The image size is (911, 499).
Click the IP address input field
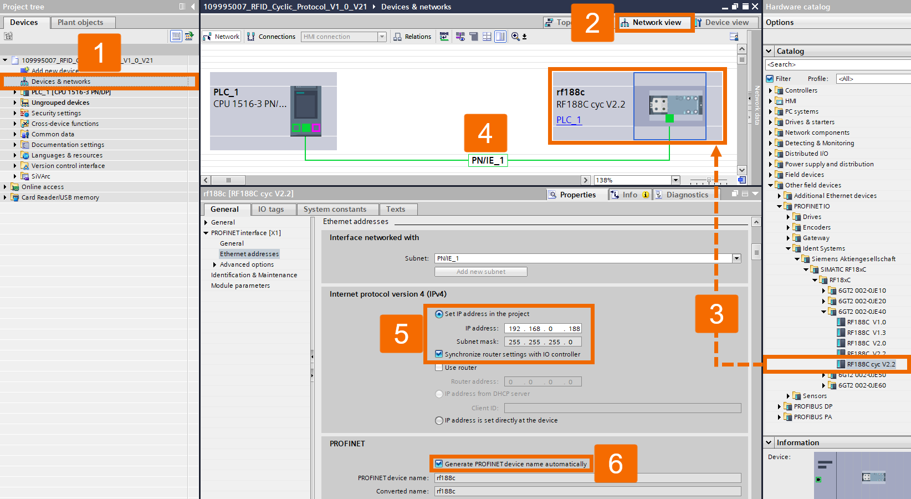(x=543, y=329)
